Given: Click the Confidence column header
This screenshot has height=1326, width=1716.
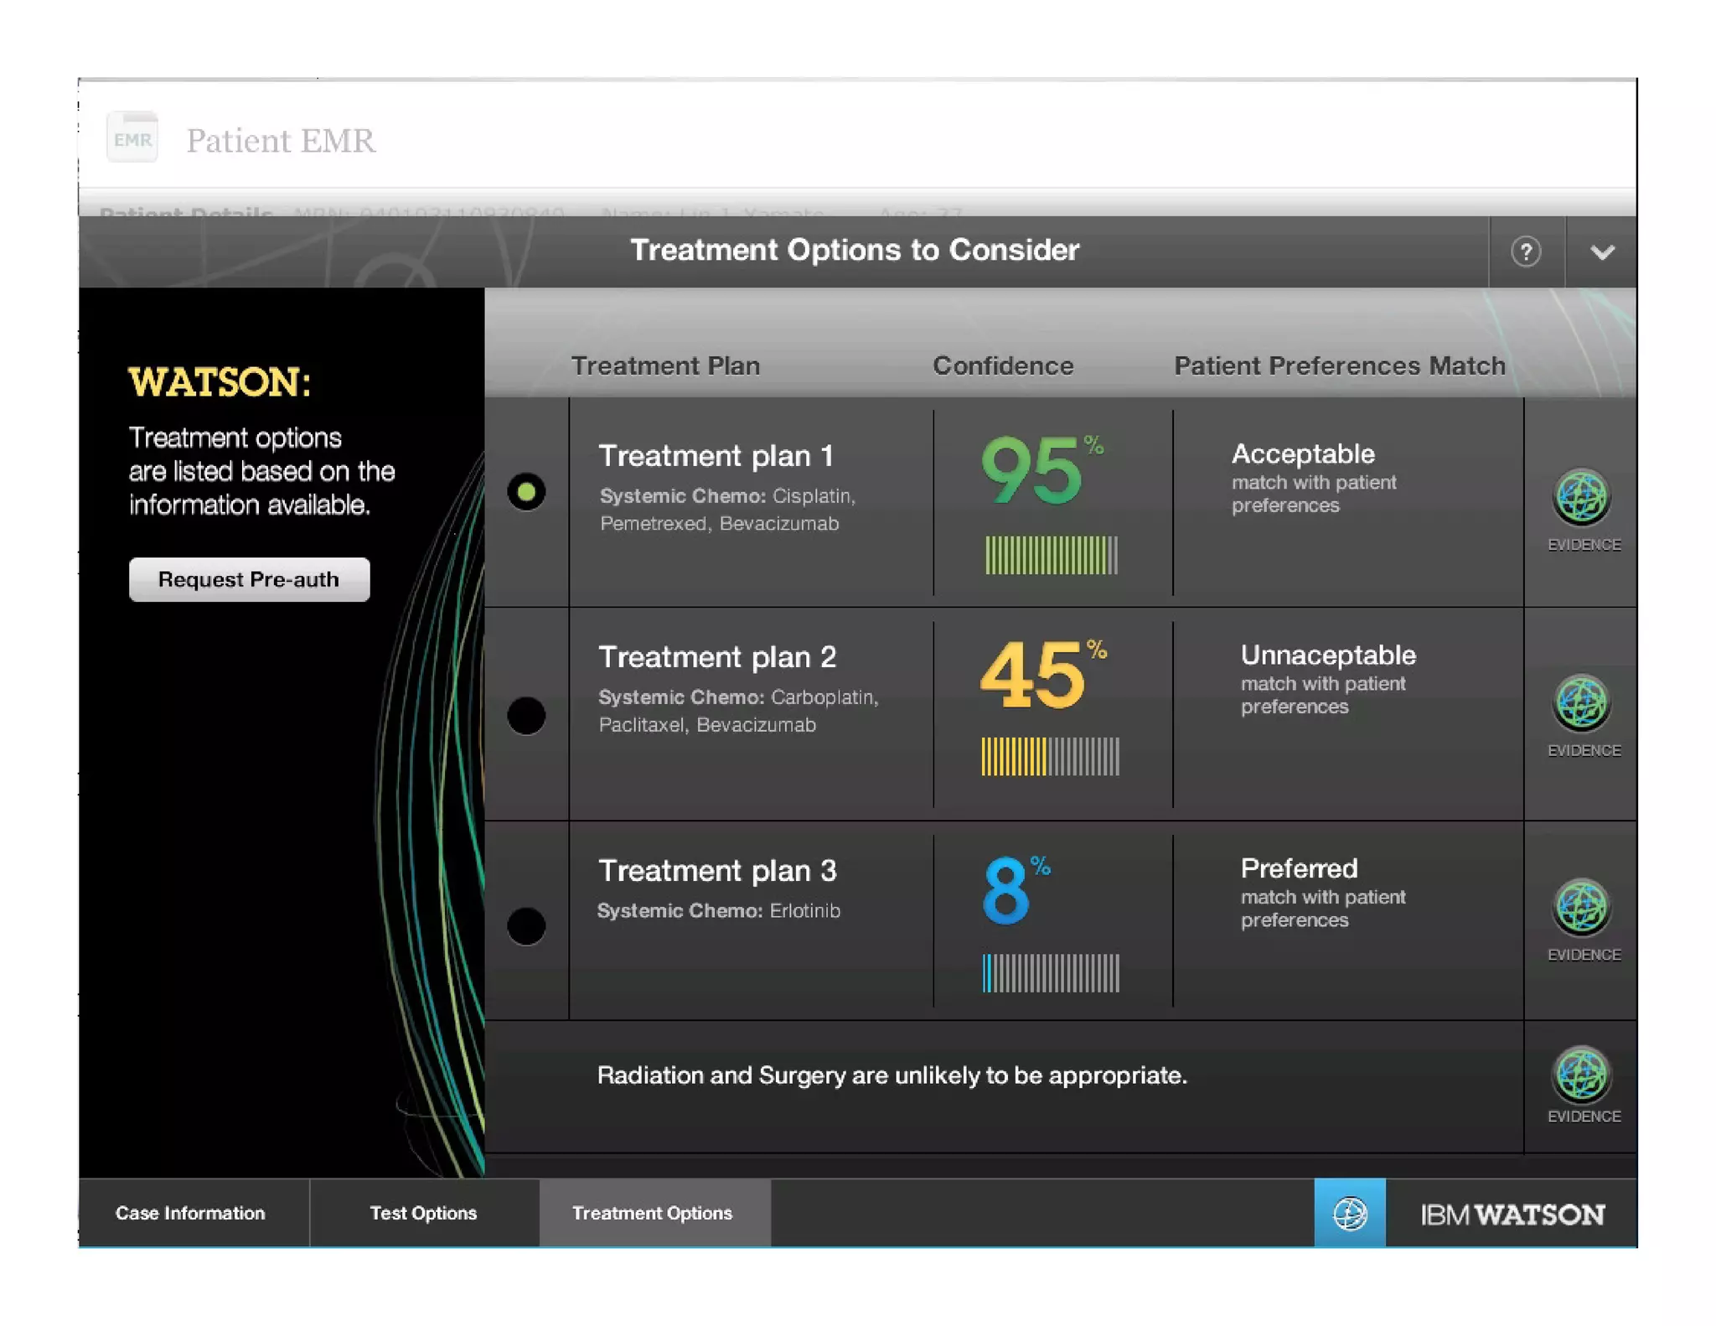Looking at the screenshot, I should 1002,365.
